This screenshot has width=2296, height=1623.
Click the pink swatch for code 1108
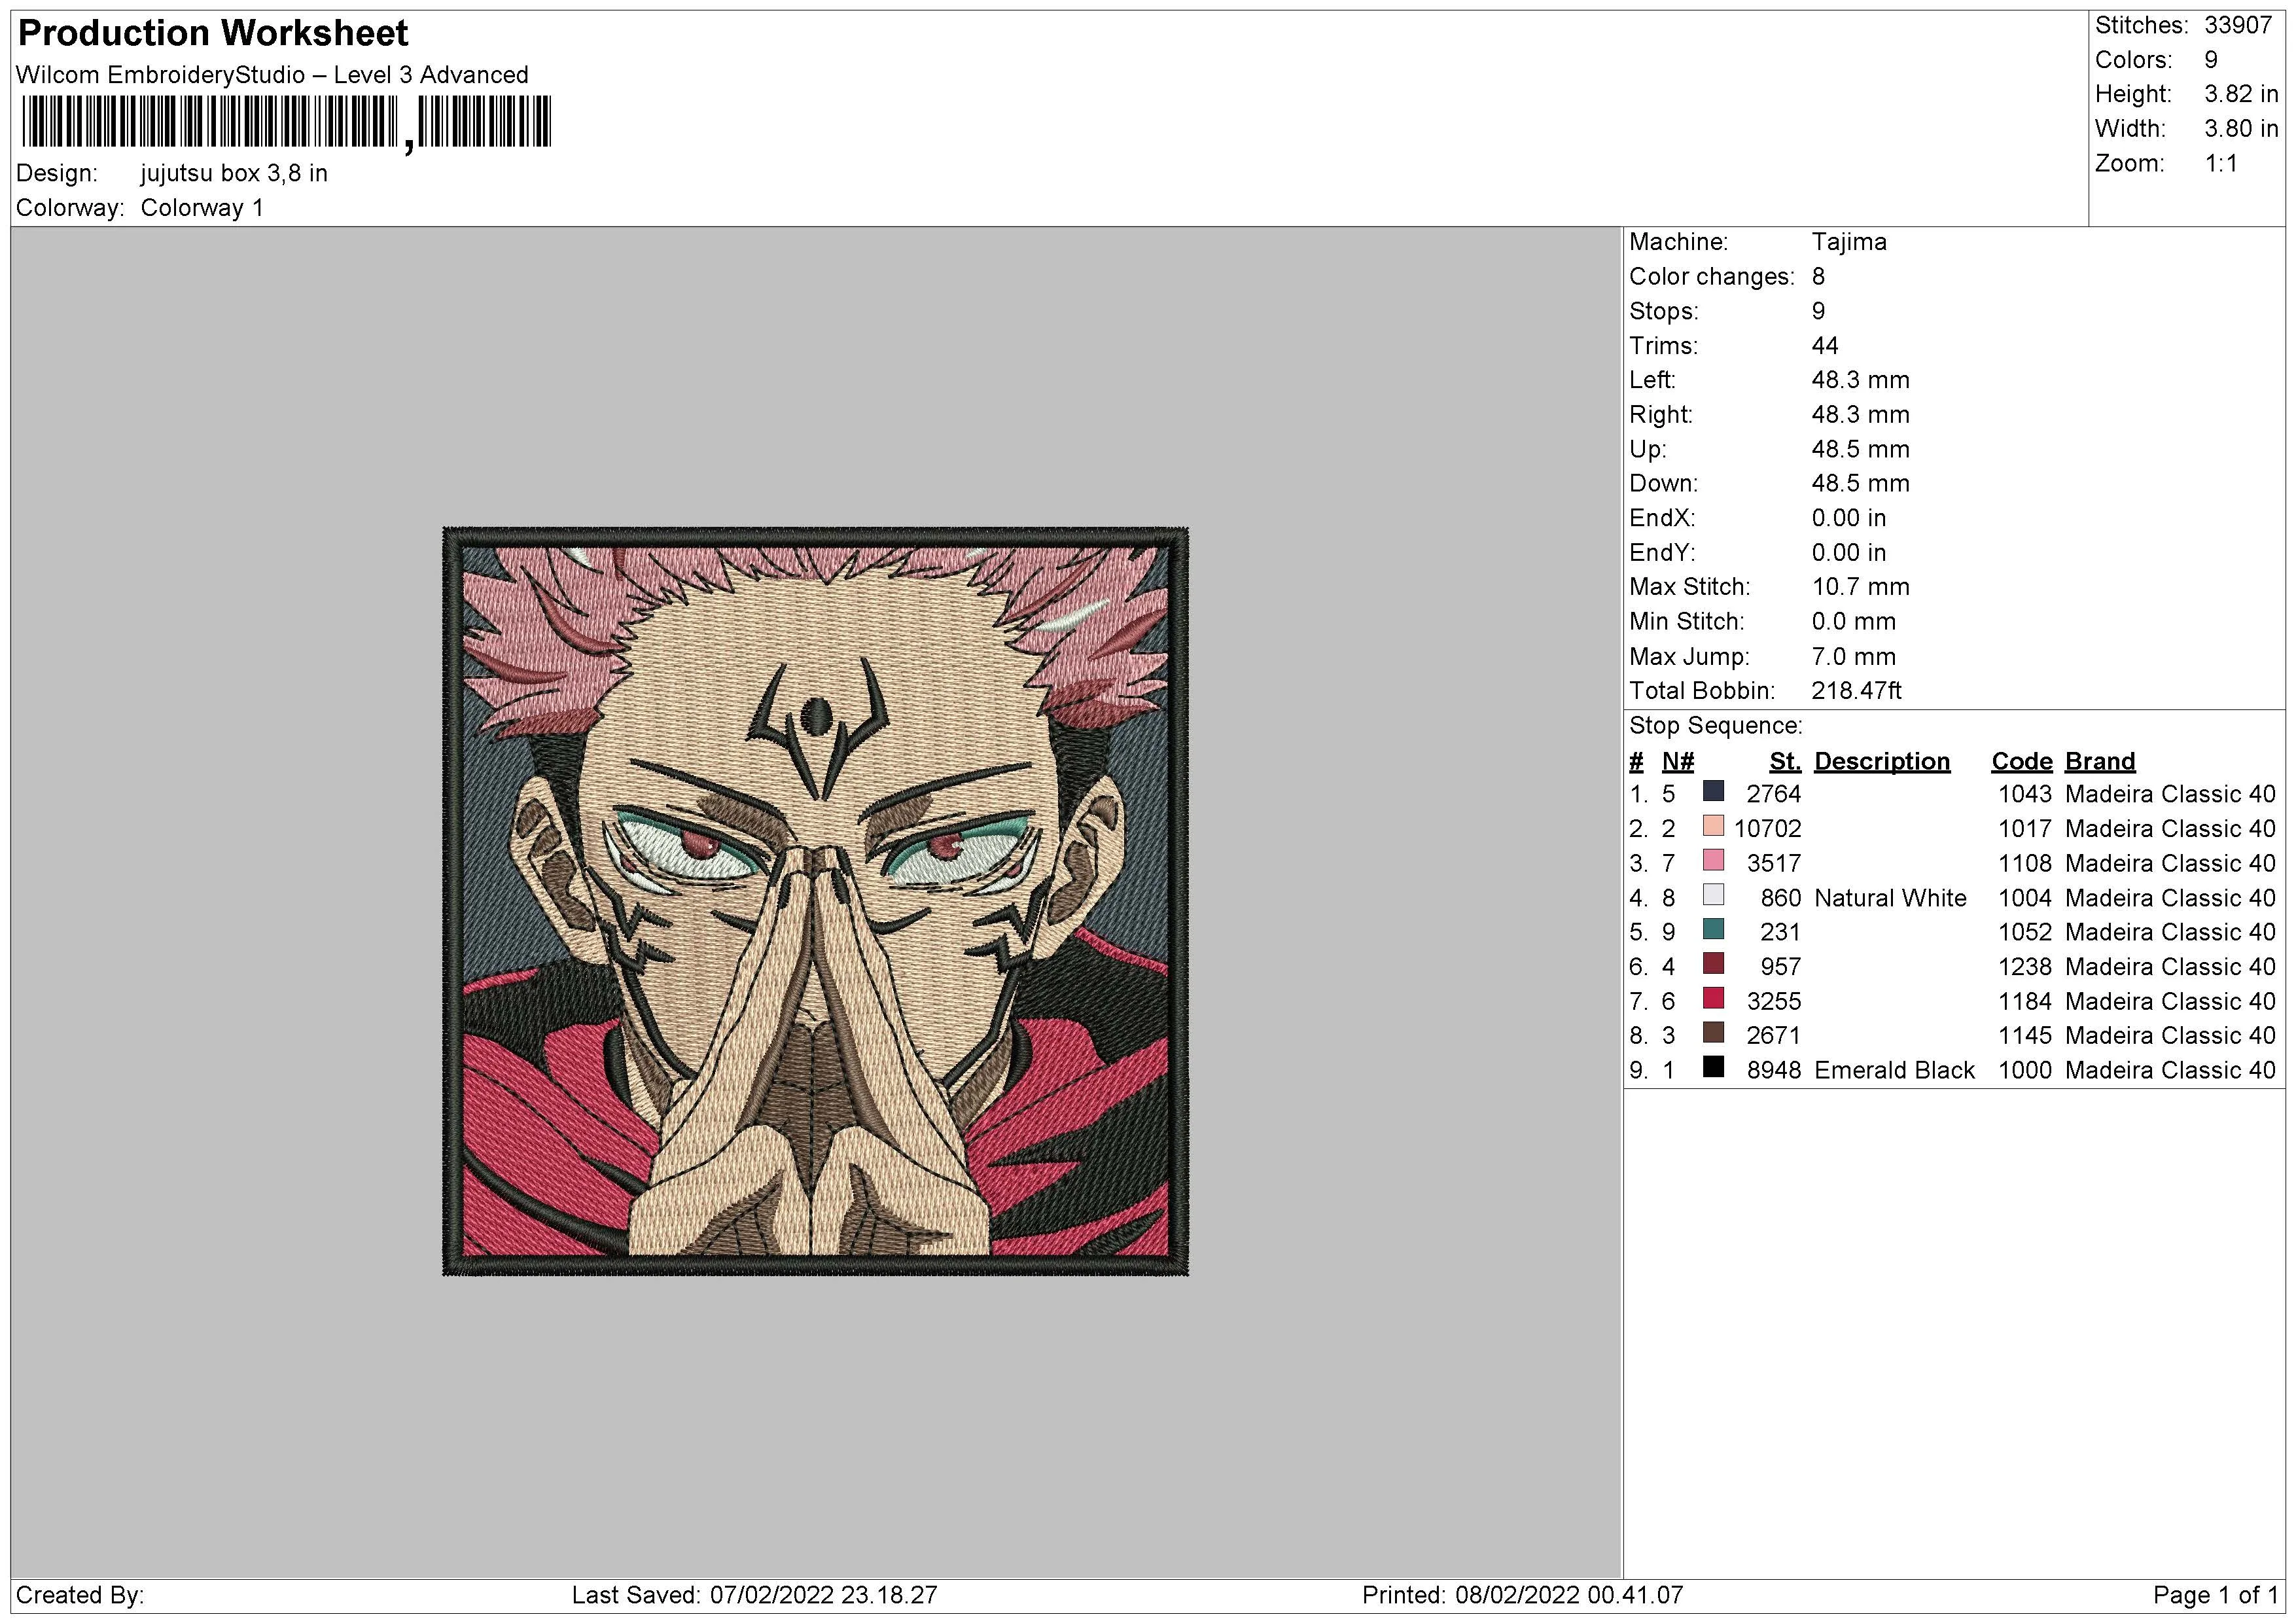[1713, 861]
